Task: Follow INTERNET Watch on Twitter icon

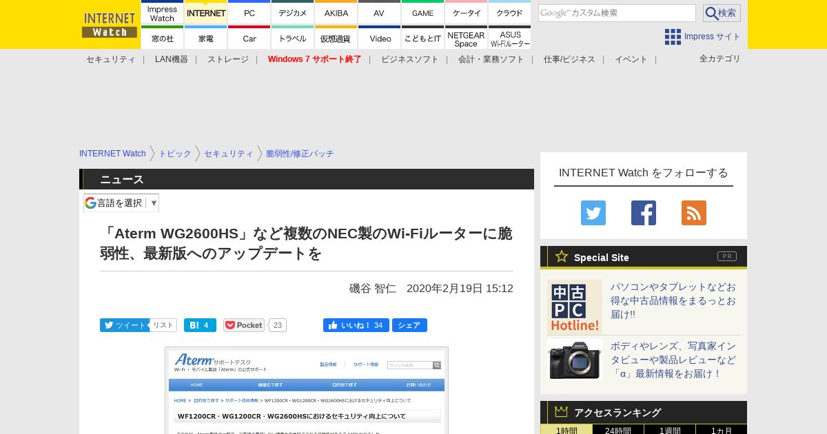Action: tap(593, 213)
